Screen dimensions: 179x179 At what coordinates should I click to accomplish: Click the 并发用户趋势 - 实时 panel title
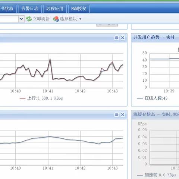tap(154, 37)
